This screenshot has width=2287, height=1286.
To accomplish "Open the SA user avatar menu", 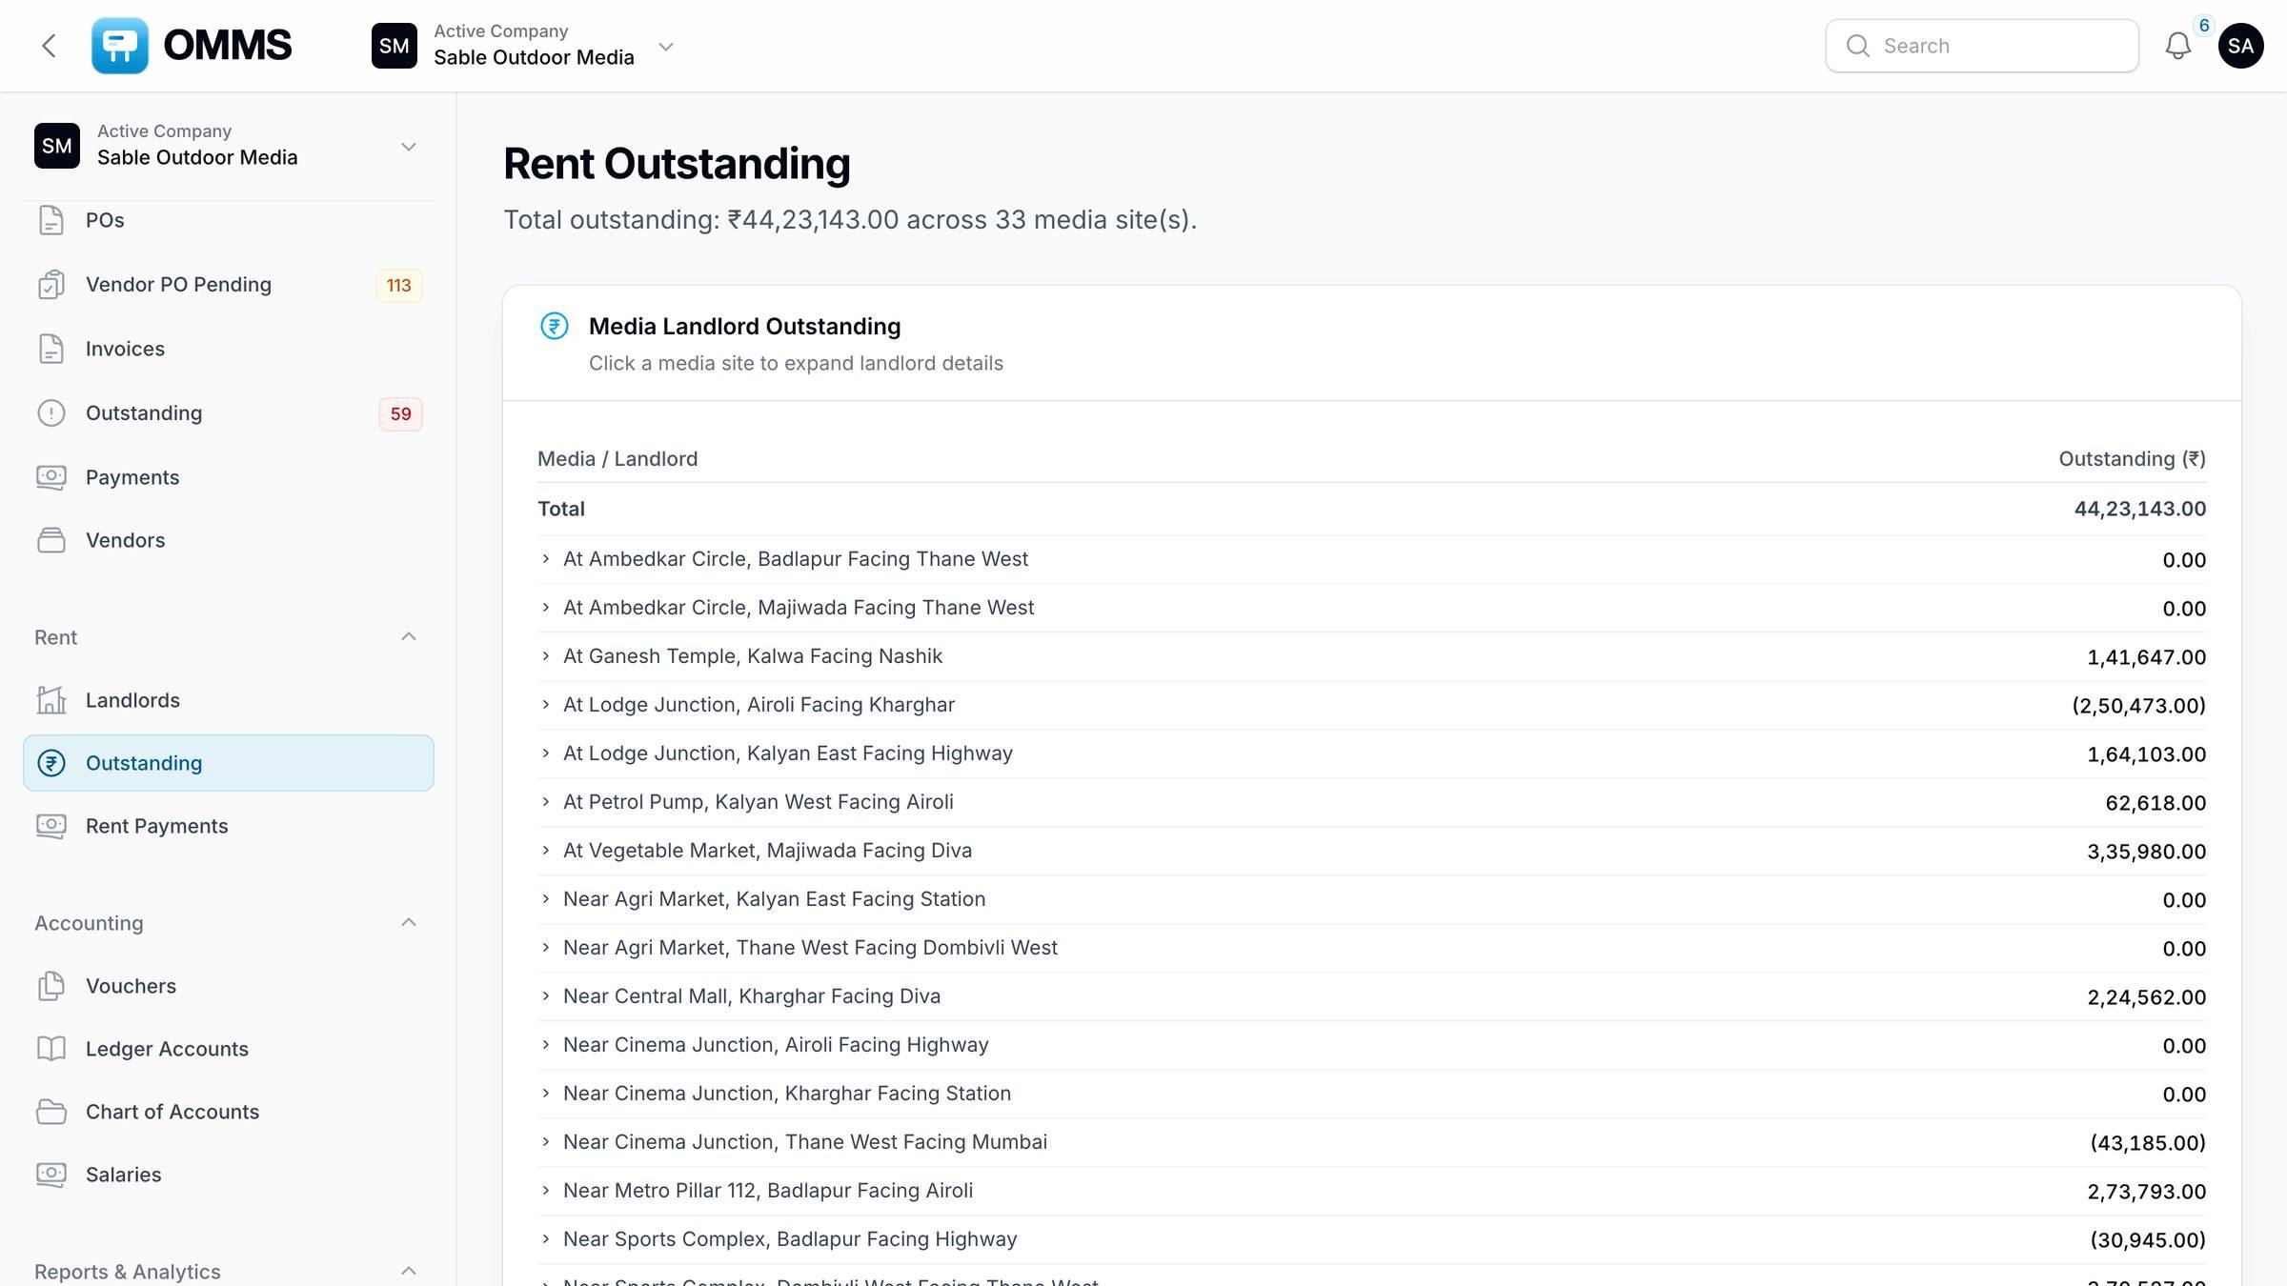I will click(2240, 46).
